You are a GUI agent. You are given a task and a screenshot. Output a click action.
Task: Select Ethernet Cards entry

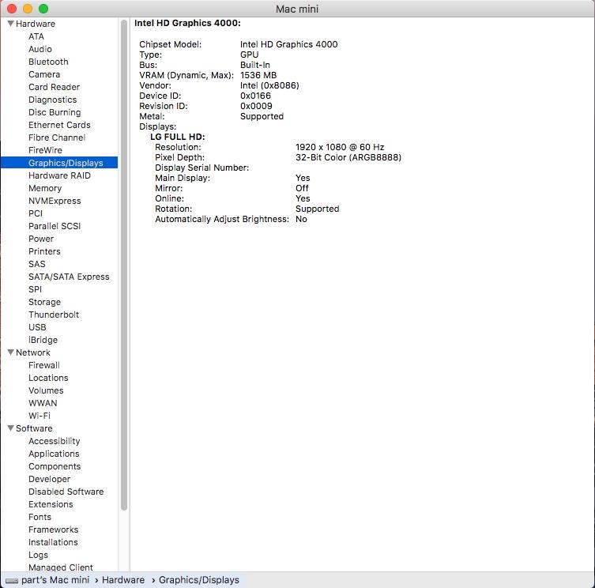tap(59, 125)
